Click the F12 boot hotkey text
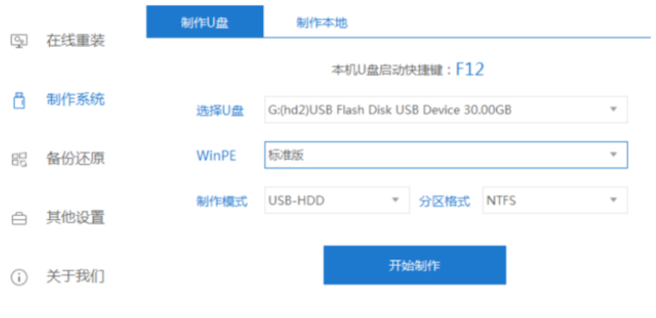 point(469,70)
